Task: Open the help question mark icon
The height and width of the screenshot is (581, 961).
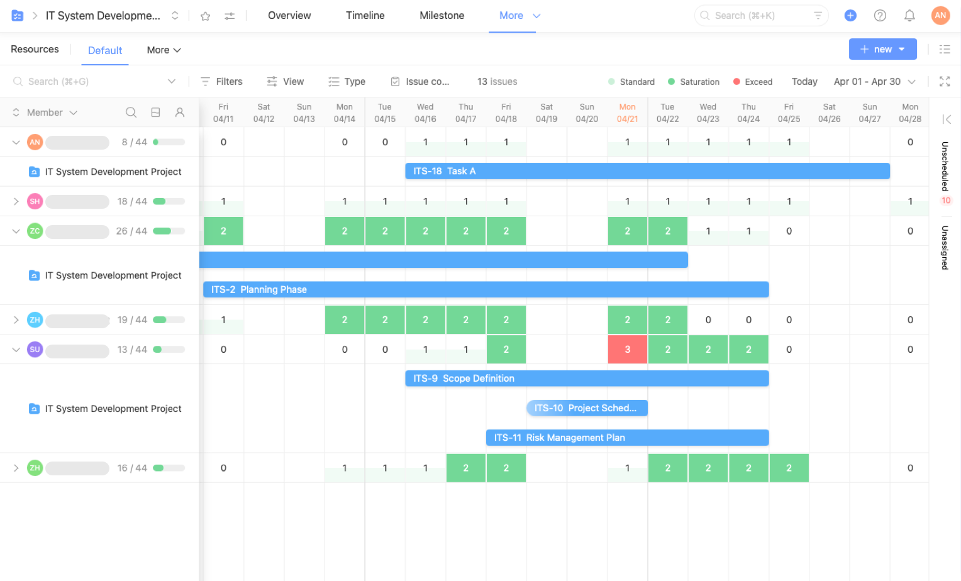Action: 880,15
